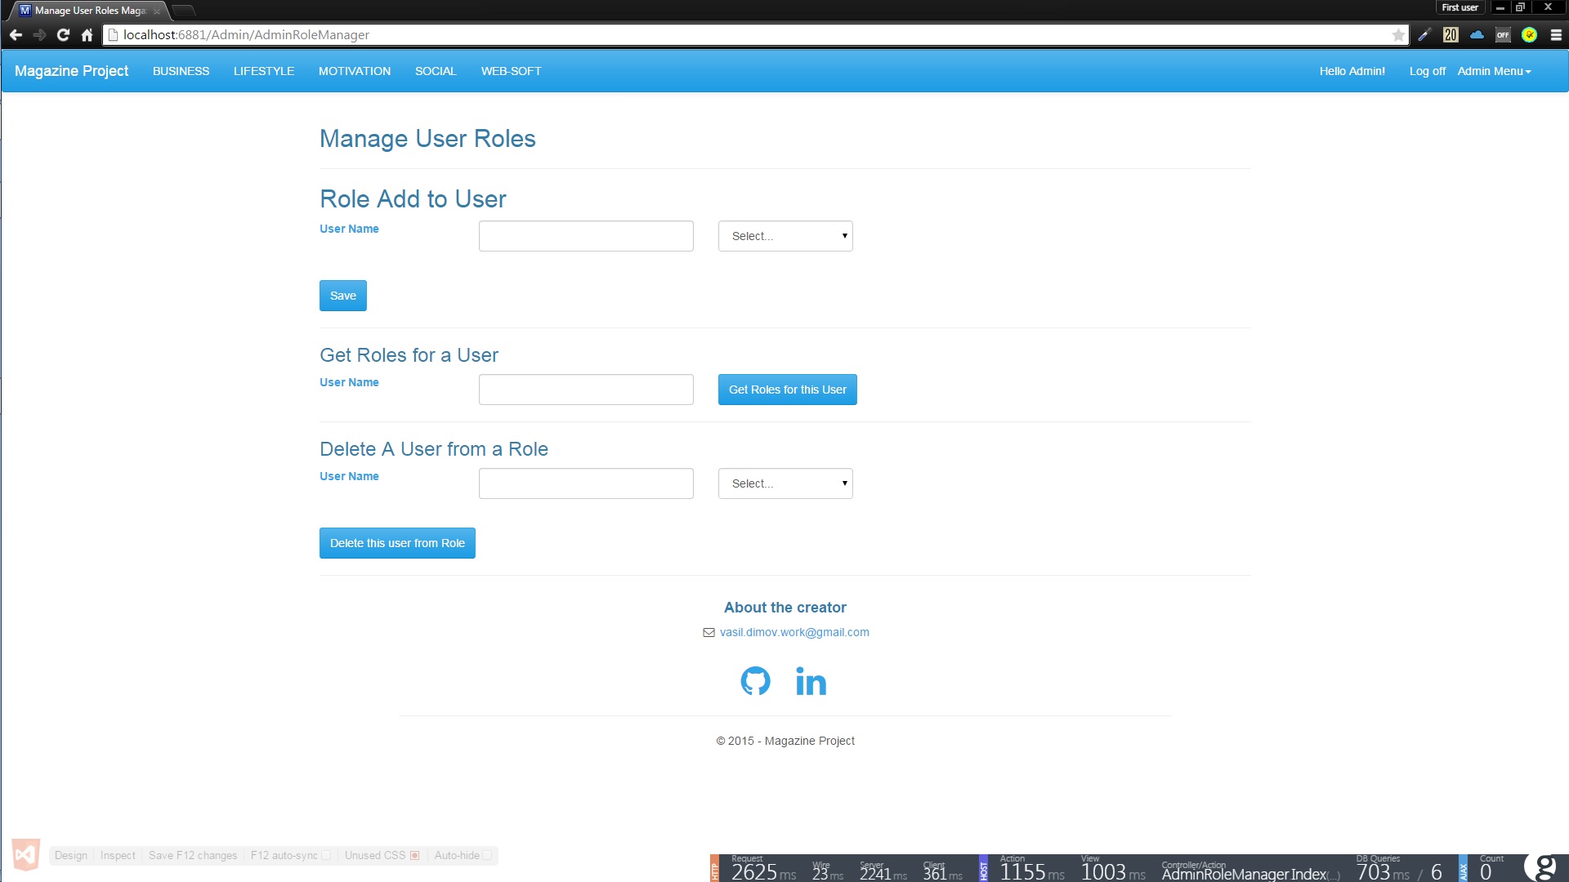Focus the User Name field under Get Roles
The height and width of the screenshot is (882, 1569).
586,390
